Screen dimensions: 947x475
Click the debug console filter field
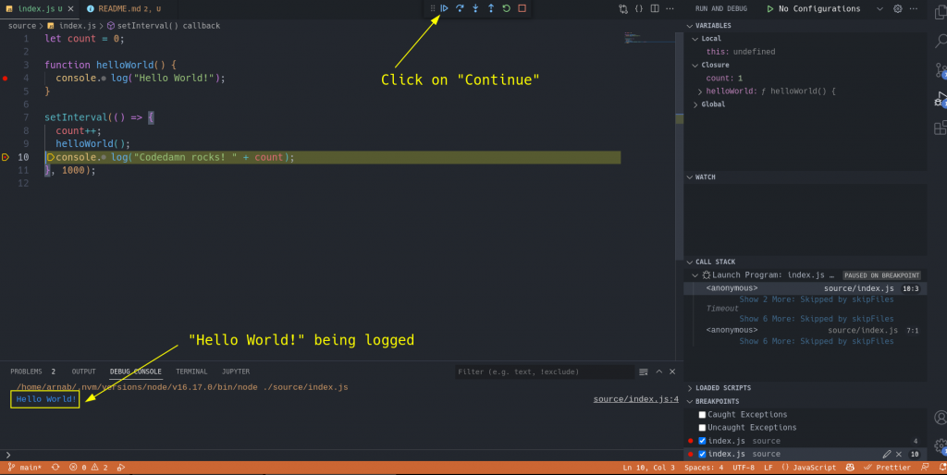click(x=544, y=371)
